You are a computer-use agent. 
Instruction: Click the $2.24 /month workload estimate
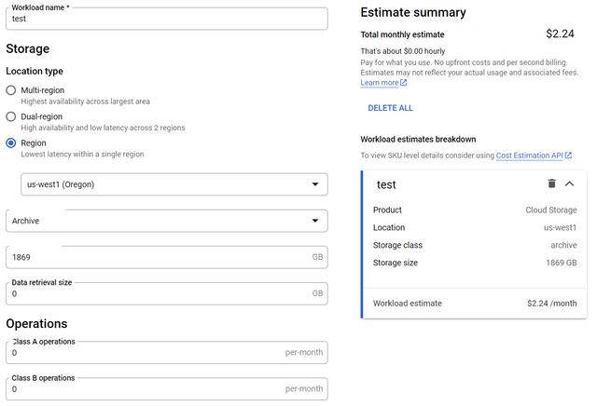551,304
